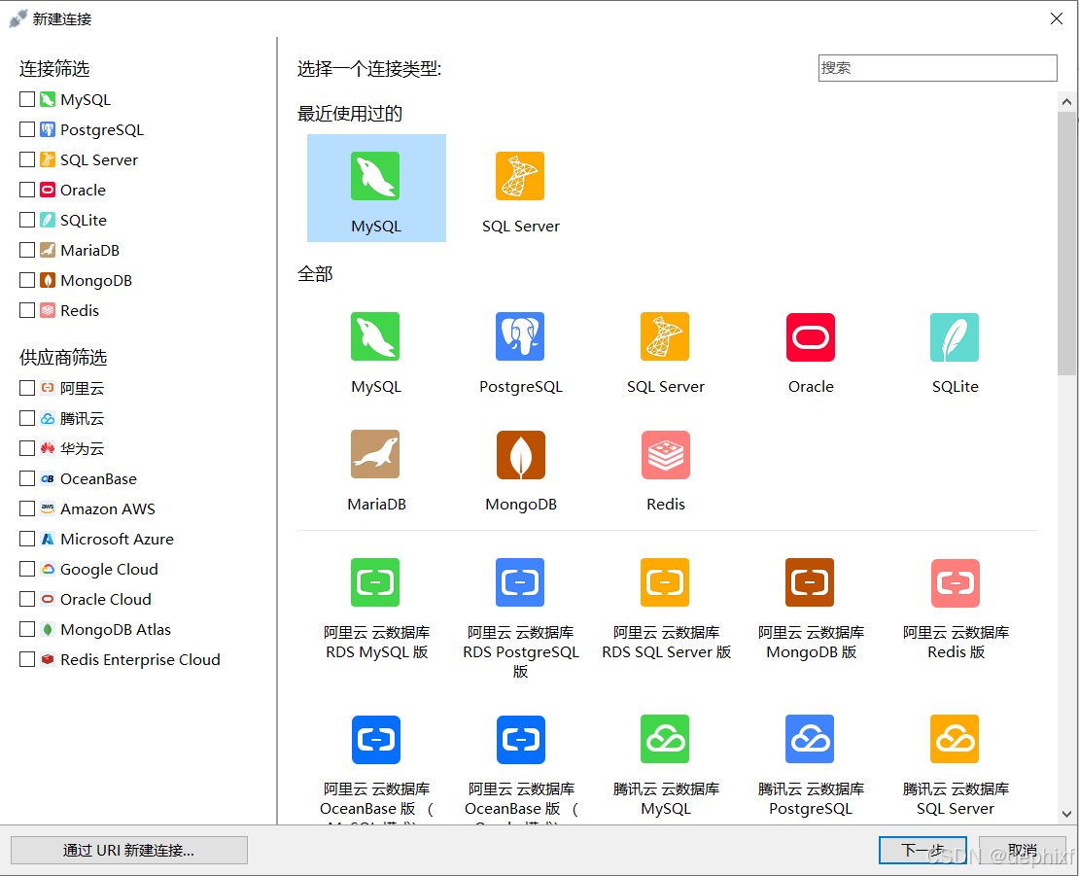Screen dimensions: 1079x876
Task: Choose MySQL icon under All section
Action: pyautogui.click(x=375, y=336)
